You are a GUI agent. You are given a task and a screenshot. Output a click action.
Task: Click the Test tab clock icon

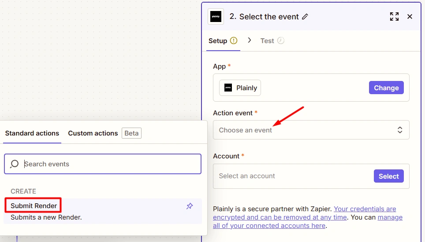pyautogui.click(x=281, y=40)
